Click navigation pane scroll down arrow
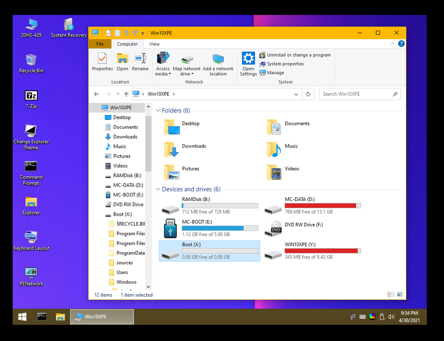 148,287
